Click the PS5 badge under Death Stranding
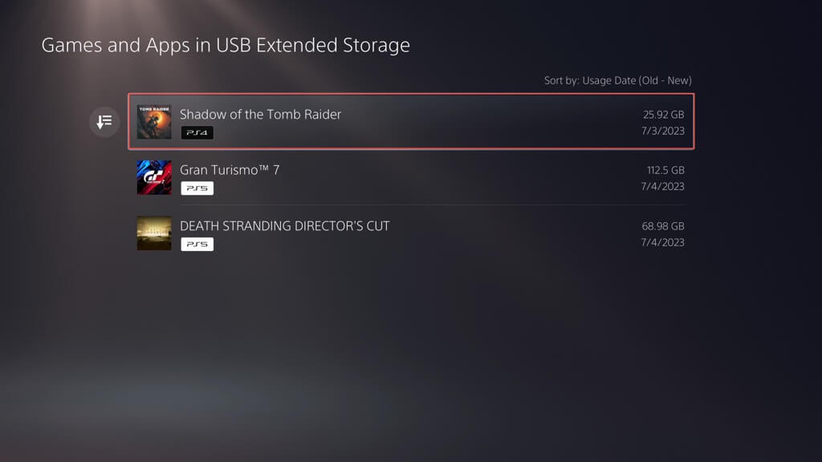This screenshot has height=462, width=822. tap(197, 244)
